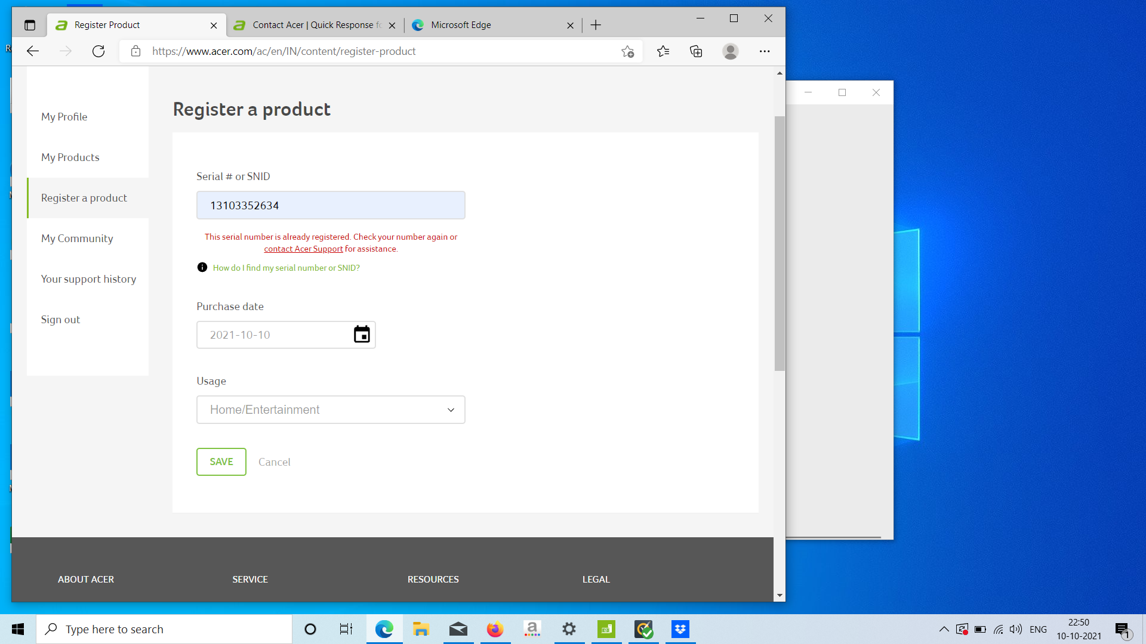The height and width of the screenshot is (644, 1146).
Task: Open the Notifications action center
Action: point(1123,630)
